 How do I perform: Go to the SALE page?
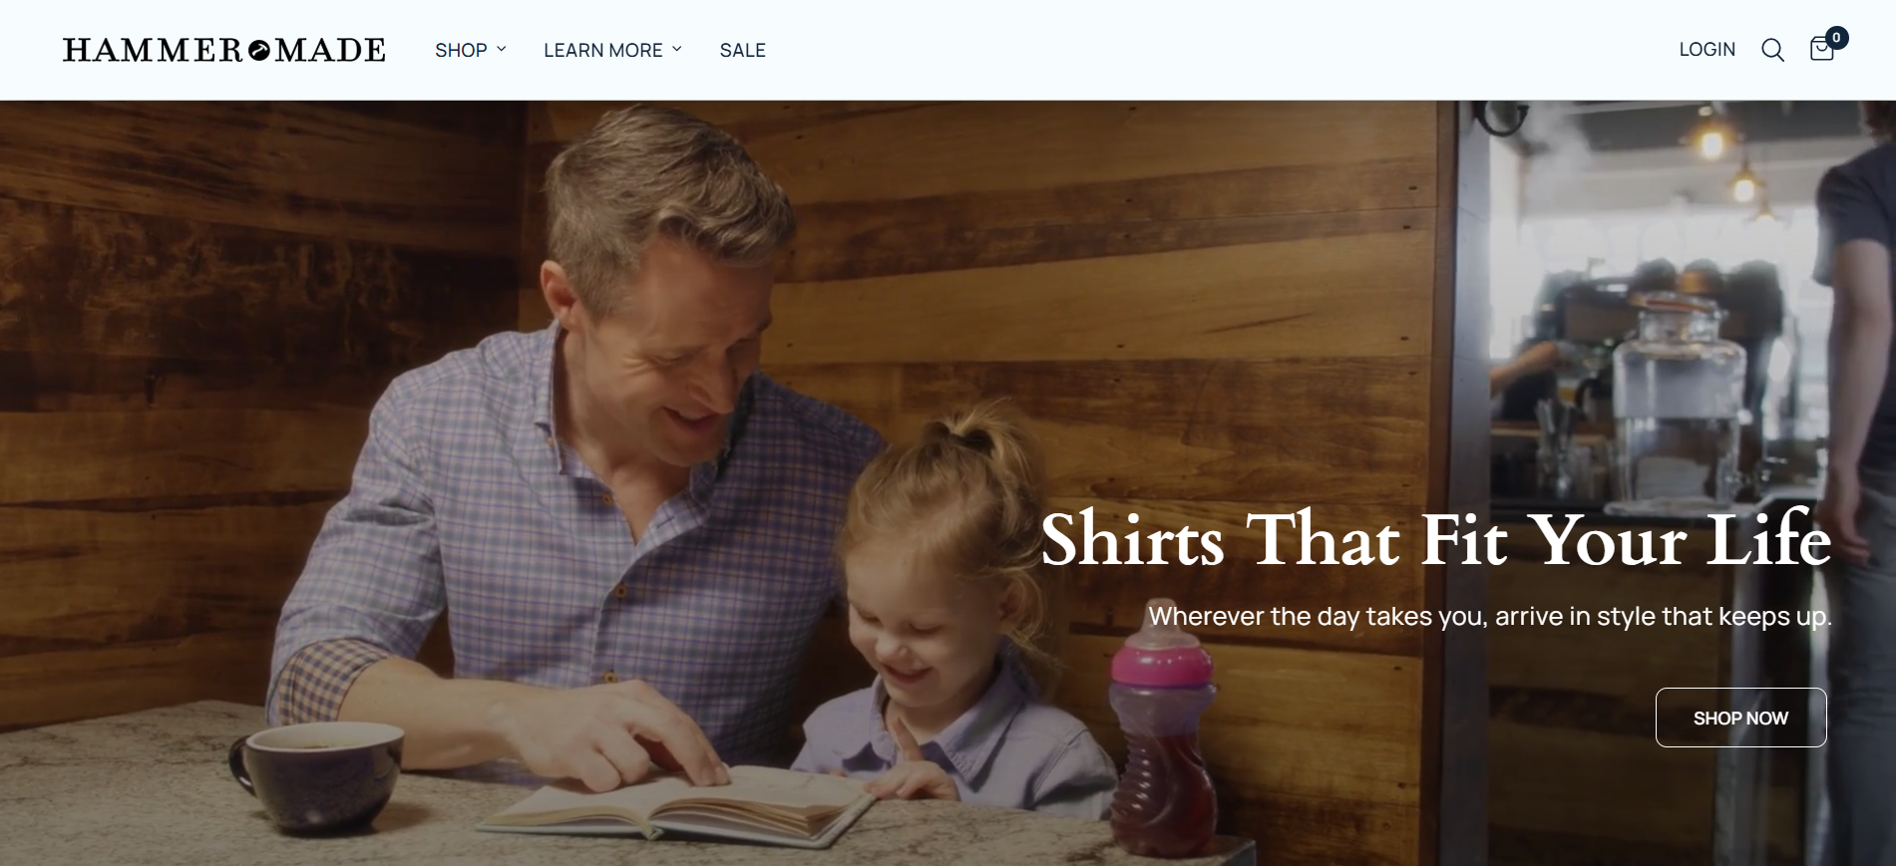click(x=743, y=50)
